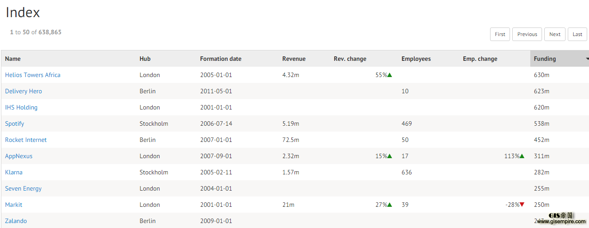Image resolution: width=589 pixels, height=228 pixels.
Task: Click the Funding column sort arrow
Action: 587,59
